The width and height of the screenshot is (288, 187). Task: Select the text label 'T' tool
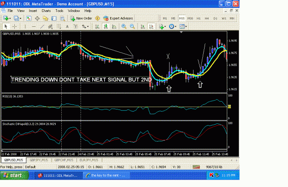pos(76,26)
